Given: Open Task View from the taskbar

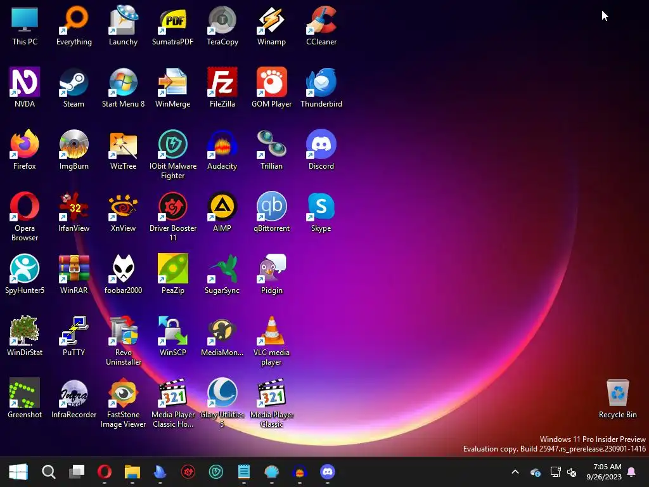Looking at the screenshot, I should (77, 472).
